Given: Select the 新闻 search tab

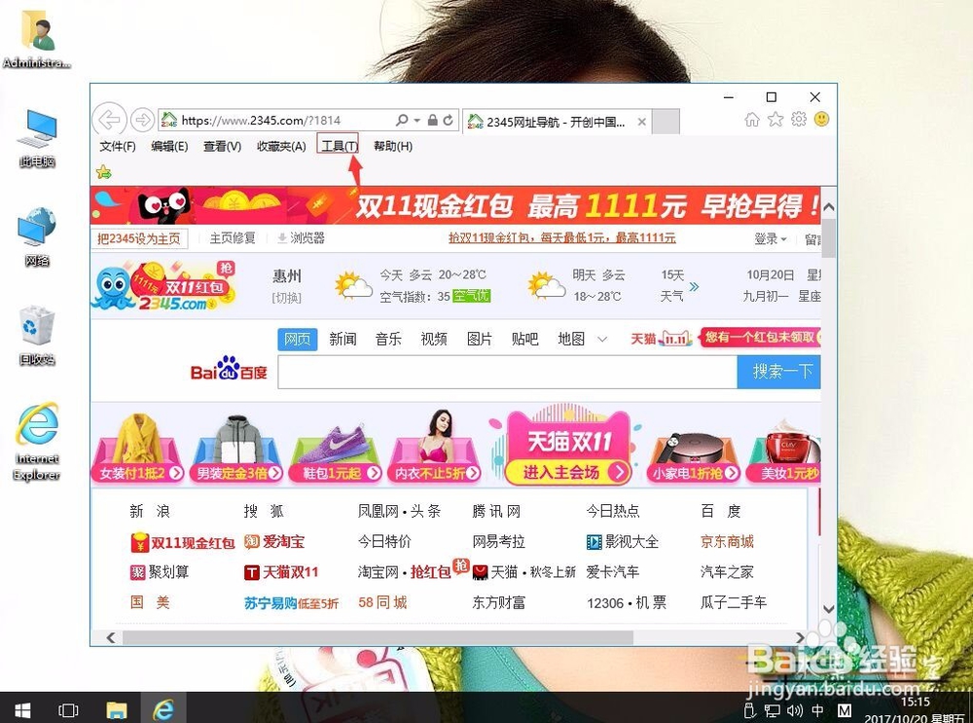Looking at the screenshot, I should (342, 339).
